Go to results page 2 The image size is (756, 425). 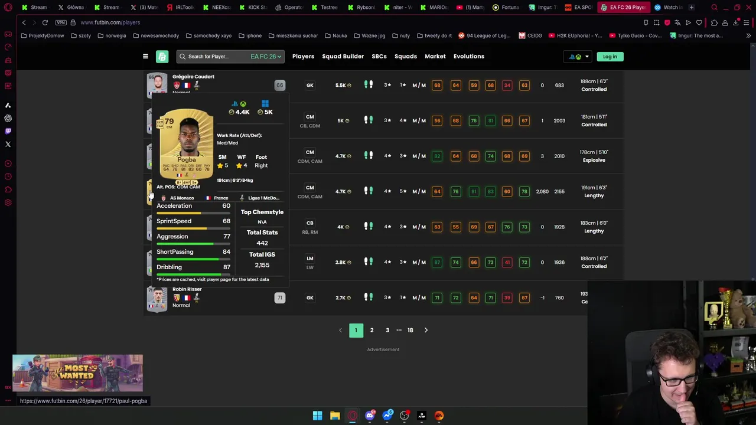tap(372, 330)
